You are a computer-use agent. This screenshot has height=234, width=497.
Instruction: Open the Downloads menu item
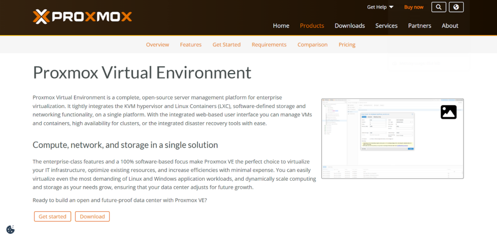349,26
